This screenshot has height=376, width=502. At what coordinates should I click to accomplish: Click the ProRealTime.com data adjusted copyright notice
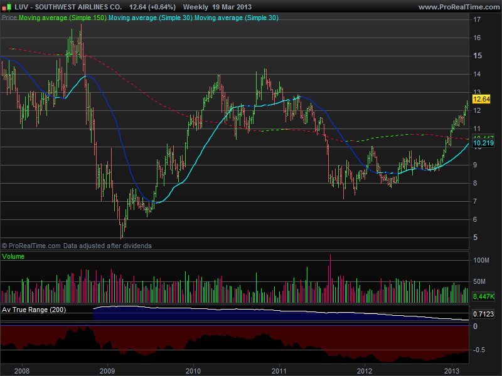coord(77,246)
